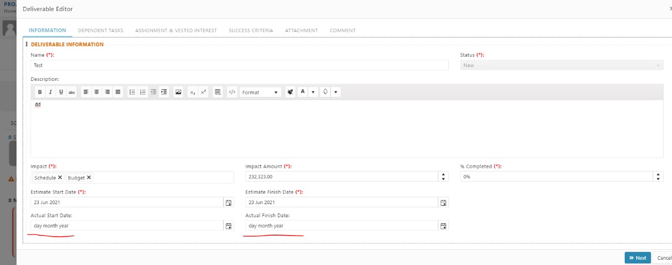Toggle bold formatting in description editor
This screenshot has width=672, height=265.
tap(40, 92)
